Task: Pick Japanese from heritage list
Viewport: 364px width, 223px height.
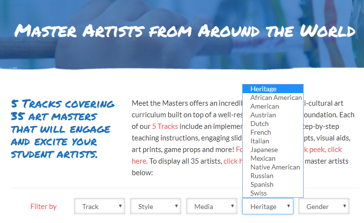Action: 273,150
